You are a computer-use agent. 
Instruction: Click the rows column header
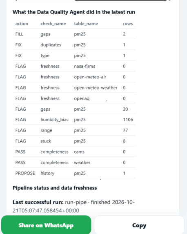128,24
